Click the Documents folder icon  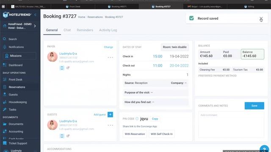click(x=5, y=124)
